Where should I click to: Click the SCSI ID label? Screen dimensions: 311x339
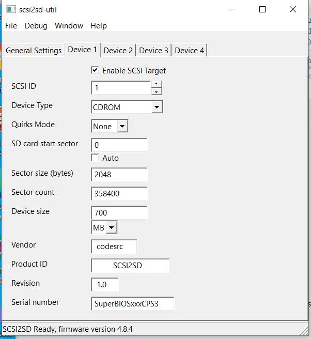24,86
